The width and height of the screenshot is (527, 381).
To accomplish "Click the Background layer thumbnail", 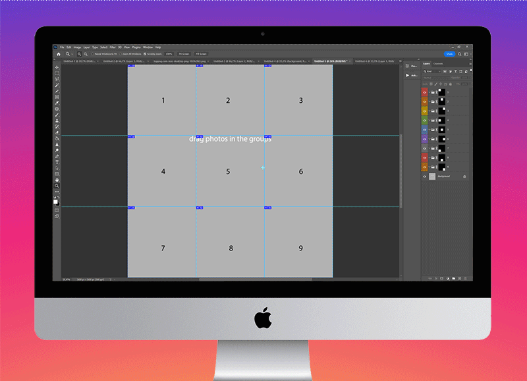I will coord(432,177).
